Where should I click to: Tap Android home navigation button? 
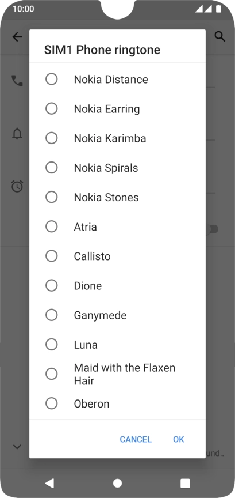[117, 483]
